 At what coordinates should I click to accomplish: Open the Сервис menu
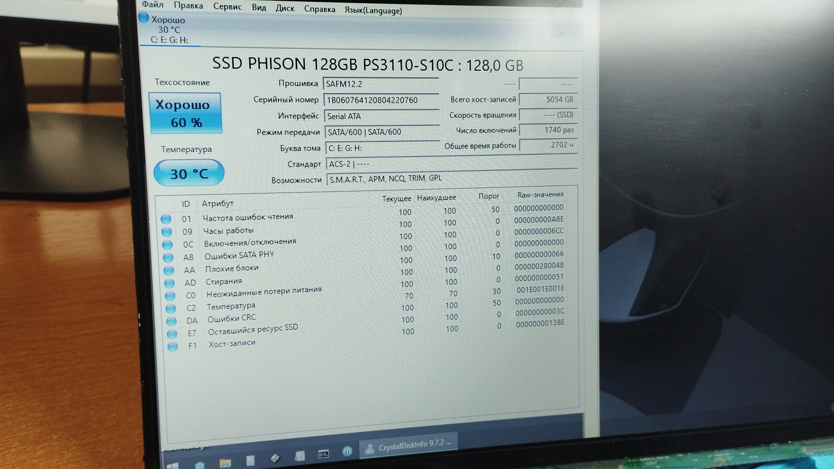227,7
